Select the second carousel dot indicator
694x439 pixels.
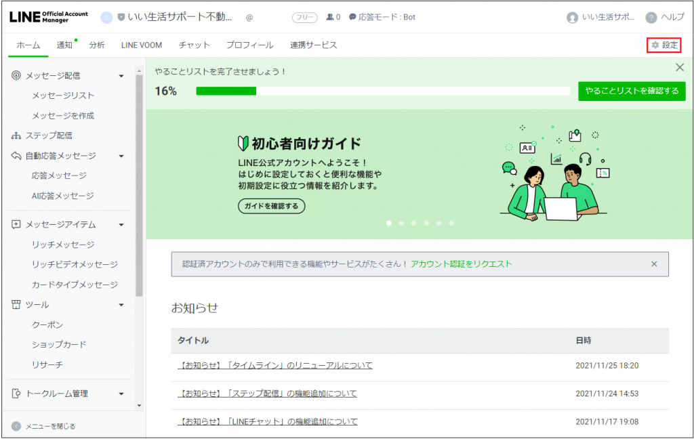[x=401, y=223]
